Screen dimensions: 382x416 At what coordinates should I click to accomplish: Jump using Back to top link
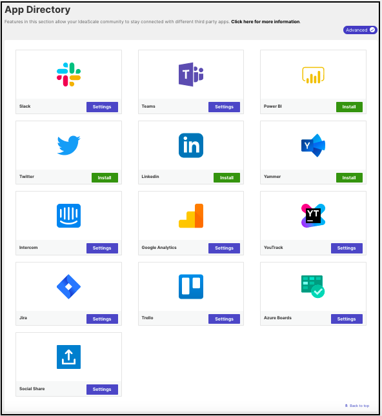(x=357, y=406)
